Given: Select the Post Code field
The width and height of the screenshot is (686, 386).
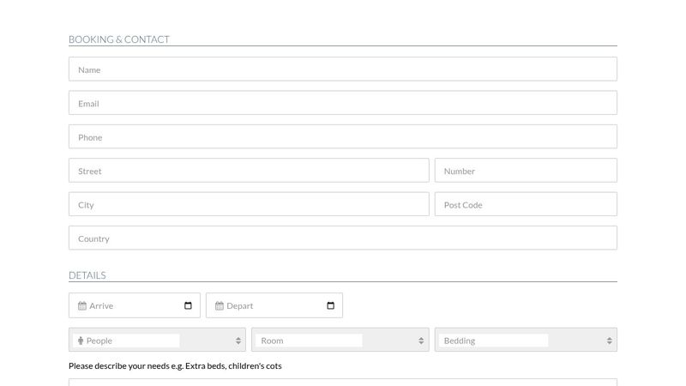Looking at the screenshot, I should (526, 204).
